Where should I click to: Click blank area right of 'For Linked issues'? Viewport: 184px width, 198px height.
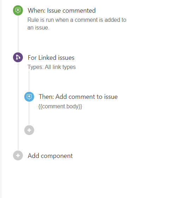(x=126, y=58)
